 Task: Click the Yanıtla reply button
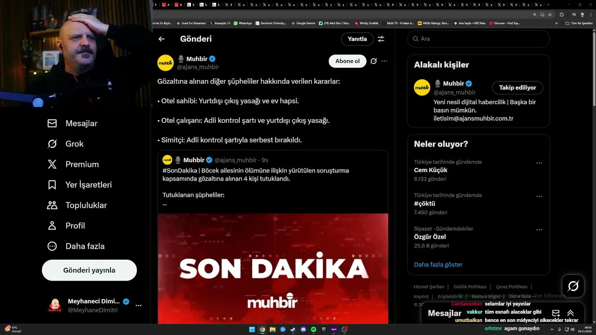coord(357,39)
